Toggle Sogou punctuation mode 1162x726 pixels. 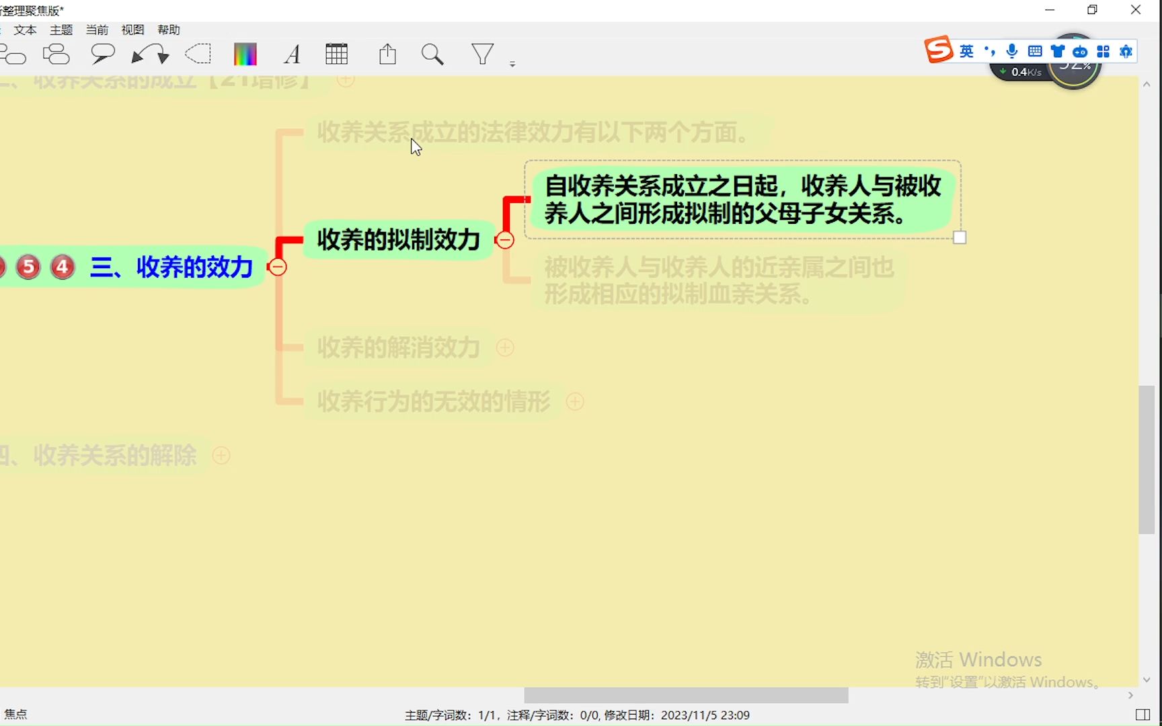tap(989, 51)
